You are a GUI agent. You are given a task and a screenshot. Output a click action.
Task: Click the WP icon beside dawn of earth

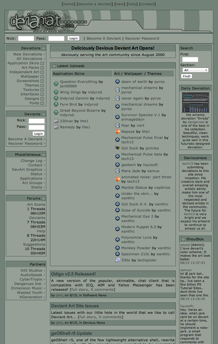(x=117, y=81)
